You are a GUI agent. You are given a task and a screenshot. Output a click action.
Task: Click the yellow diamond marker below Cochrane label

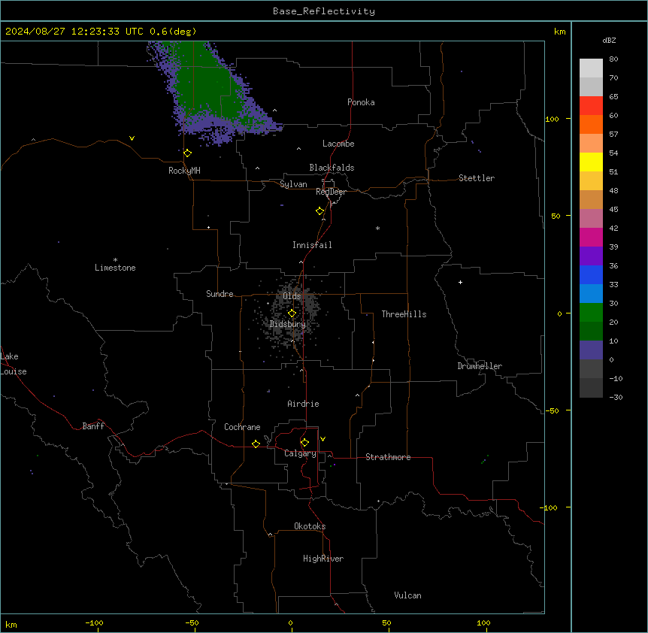[256, 444]
